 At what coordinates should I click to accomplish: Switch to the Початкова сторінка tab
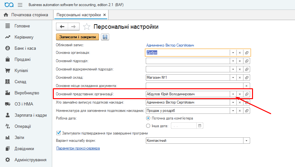pos(26,15)
